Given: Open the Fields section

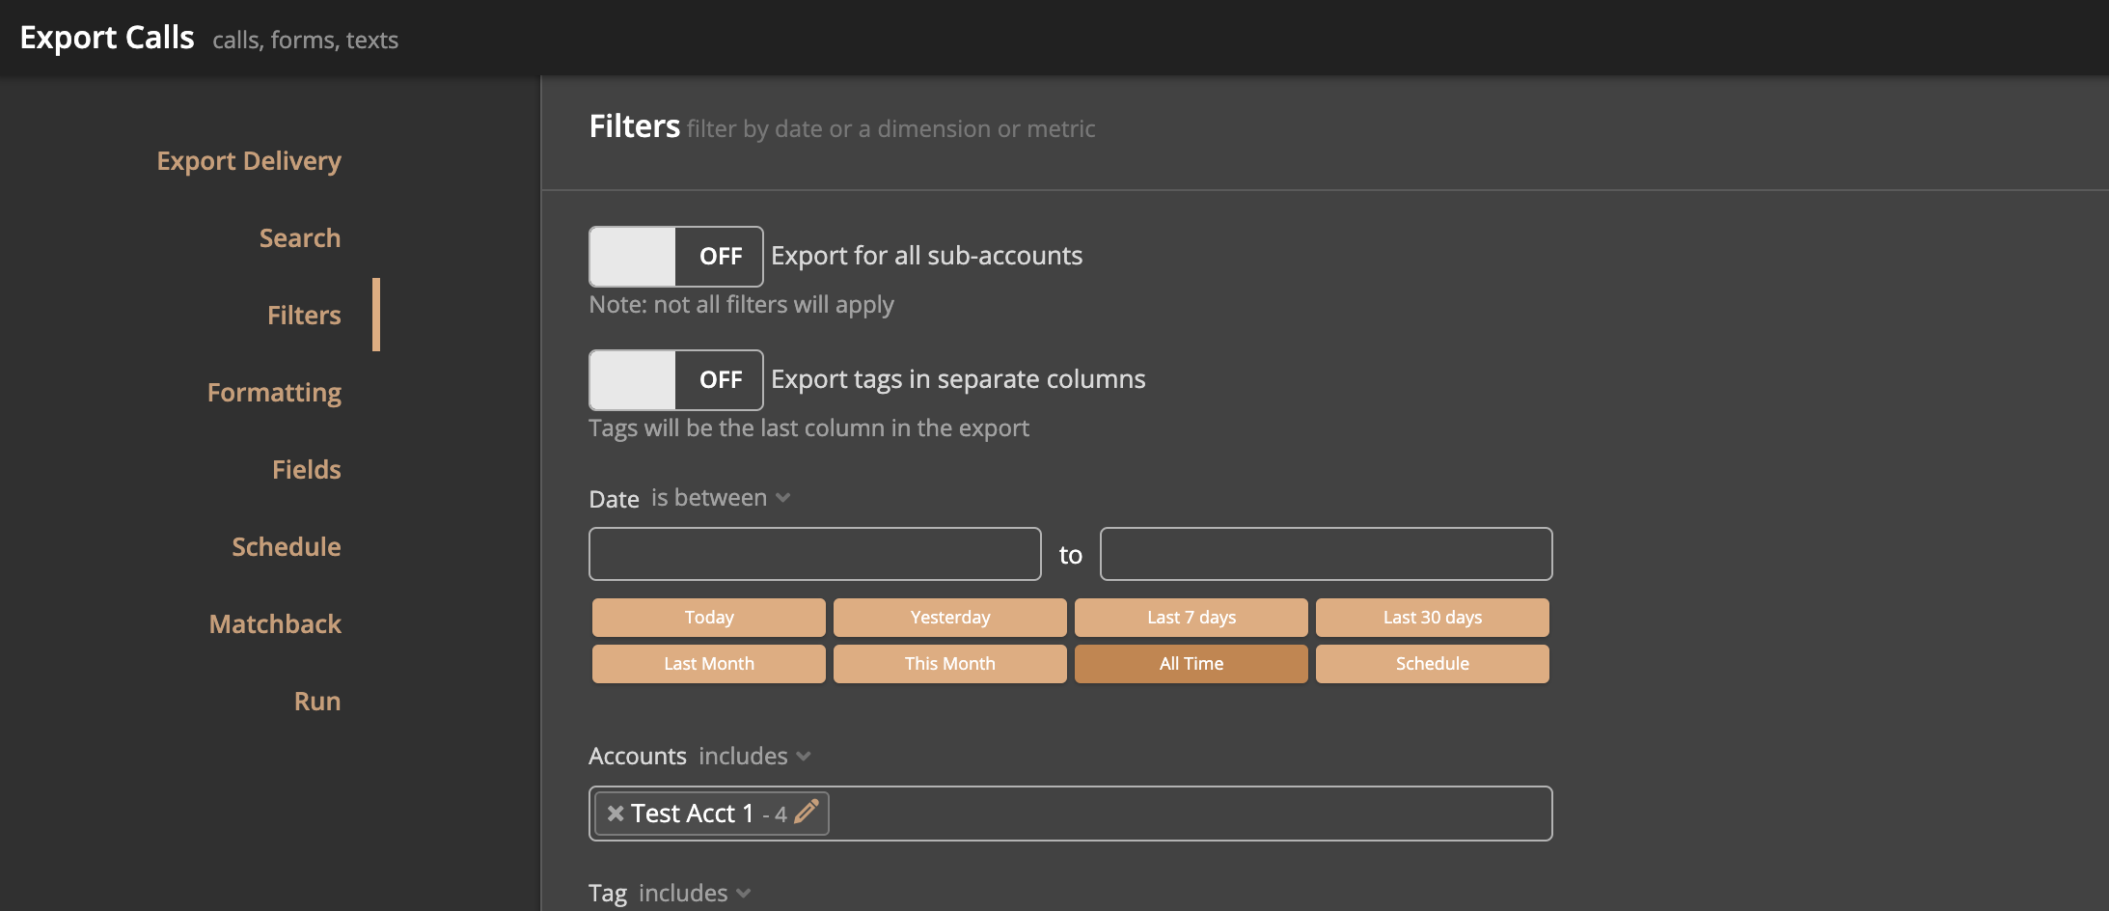Looking at the screenshot, I should point(306,470).
